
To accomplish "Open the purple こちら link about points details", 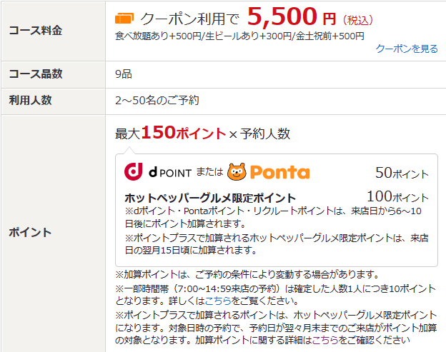I will 325,340.
